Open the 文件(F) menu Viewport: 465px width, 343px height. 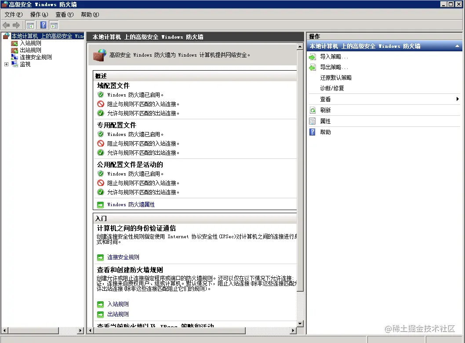(x=14, y=14)
